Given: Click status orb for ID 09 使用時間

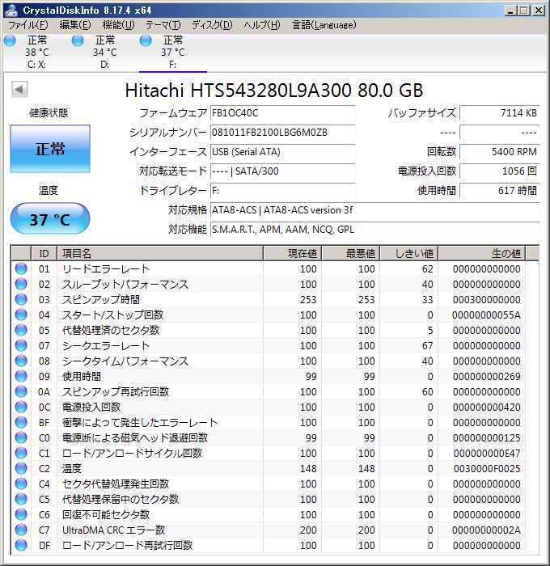Looking at the screenshot, I should click(21, 376).
